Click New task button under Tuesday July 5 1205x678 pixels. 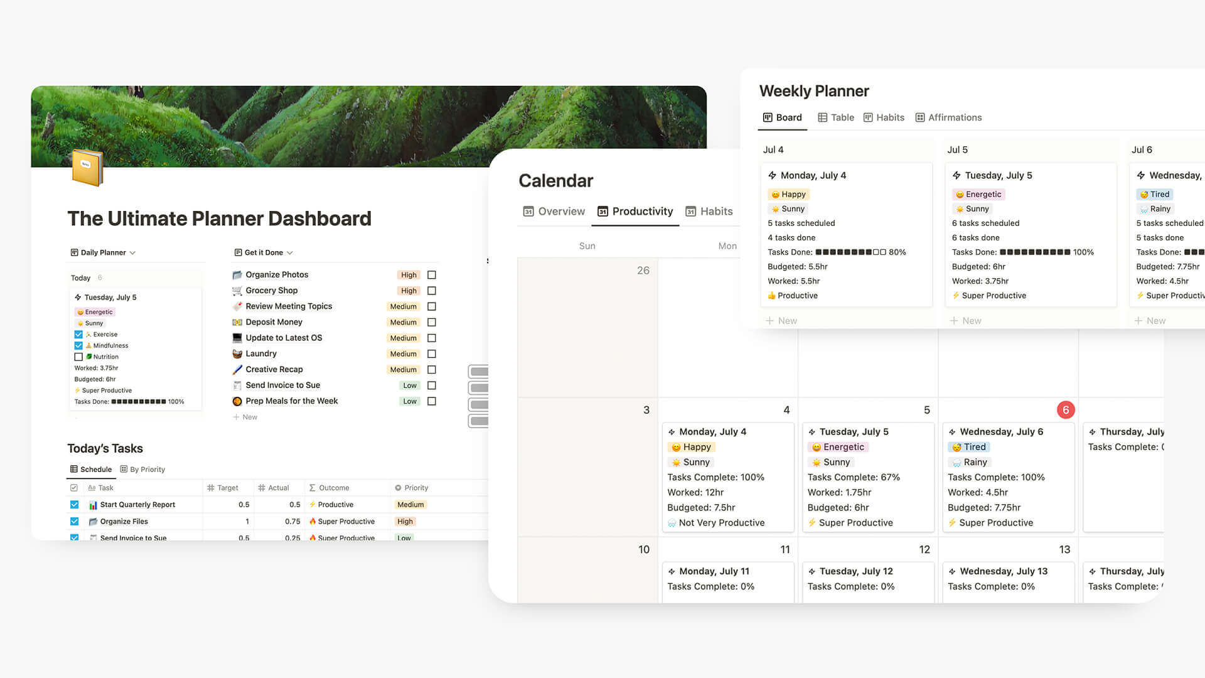(970, 320)
